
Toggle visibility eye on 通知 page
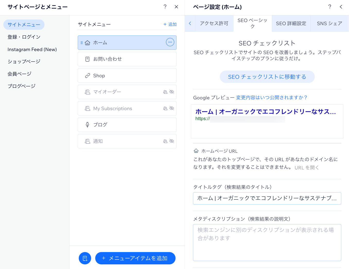[172, 141]
